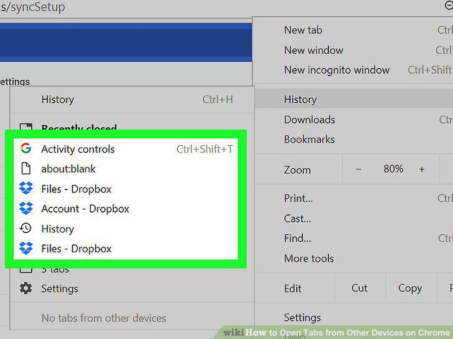
Task: Click the Recently closed header
Action: tap(79, 127)
